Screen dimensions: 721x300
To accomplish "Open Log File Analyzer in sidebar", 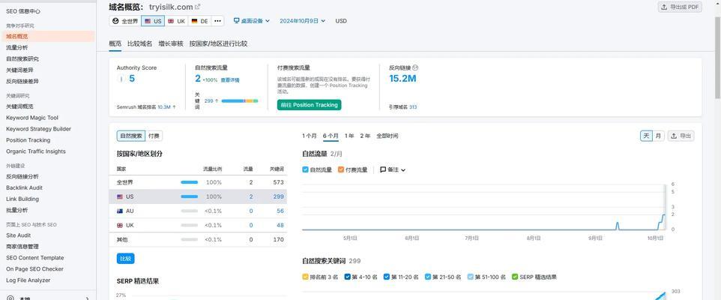I will tap(28, 280).
